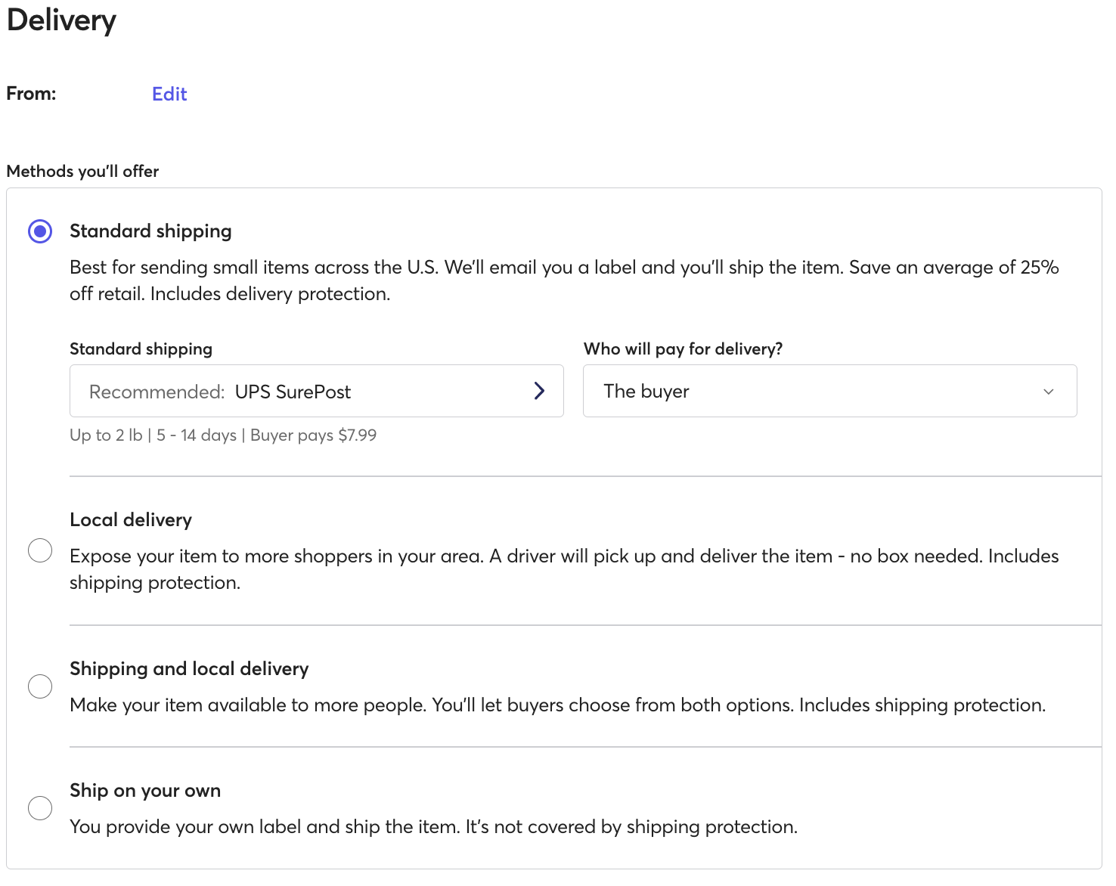This screenshot has height=886, width=1116.
Task: Select the Shipping and local delivery radio
Action: 40,686
